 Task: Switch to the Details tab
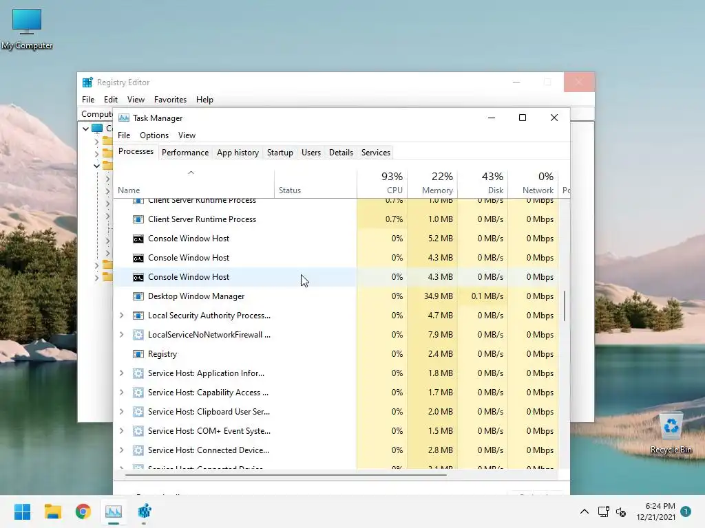[341, 153]
